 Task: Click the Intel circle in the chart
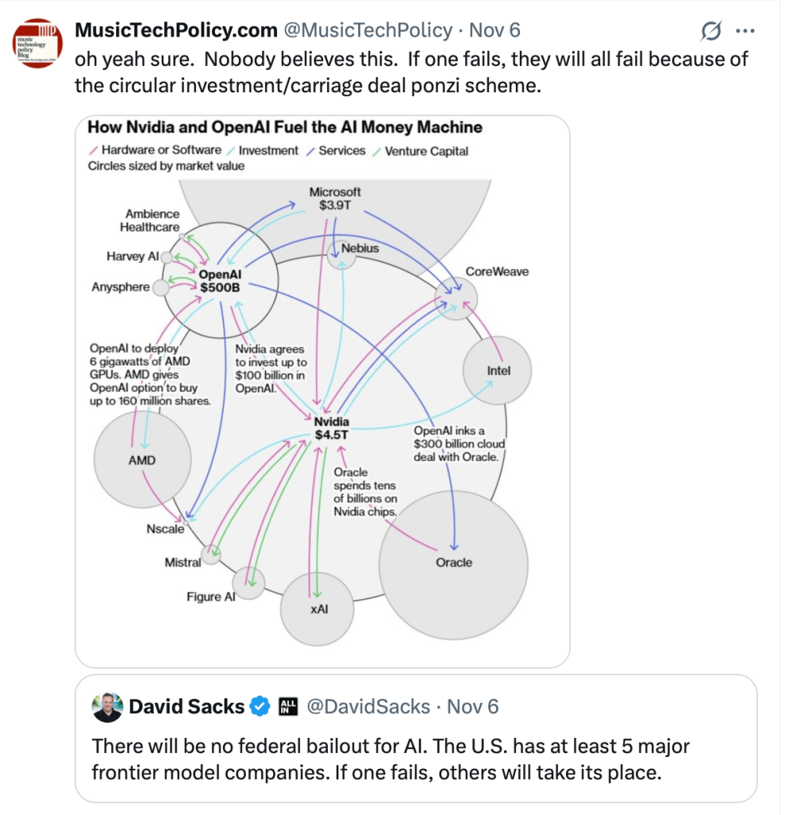pyautogui.click(x=498, y=371)
